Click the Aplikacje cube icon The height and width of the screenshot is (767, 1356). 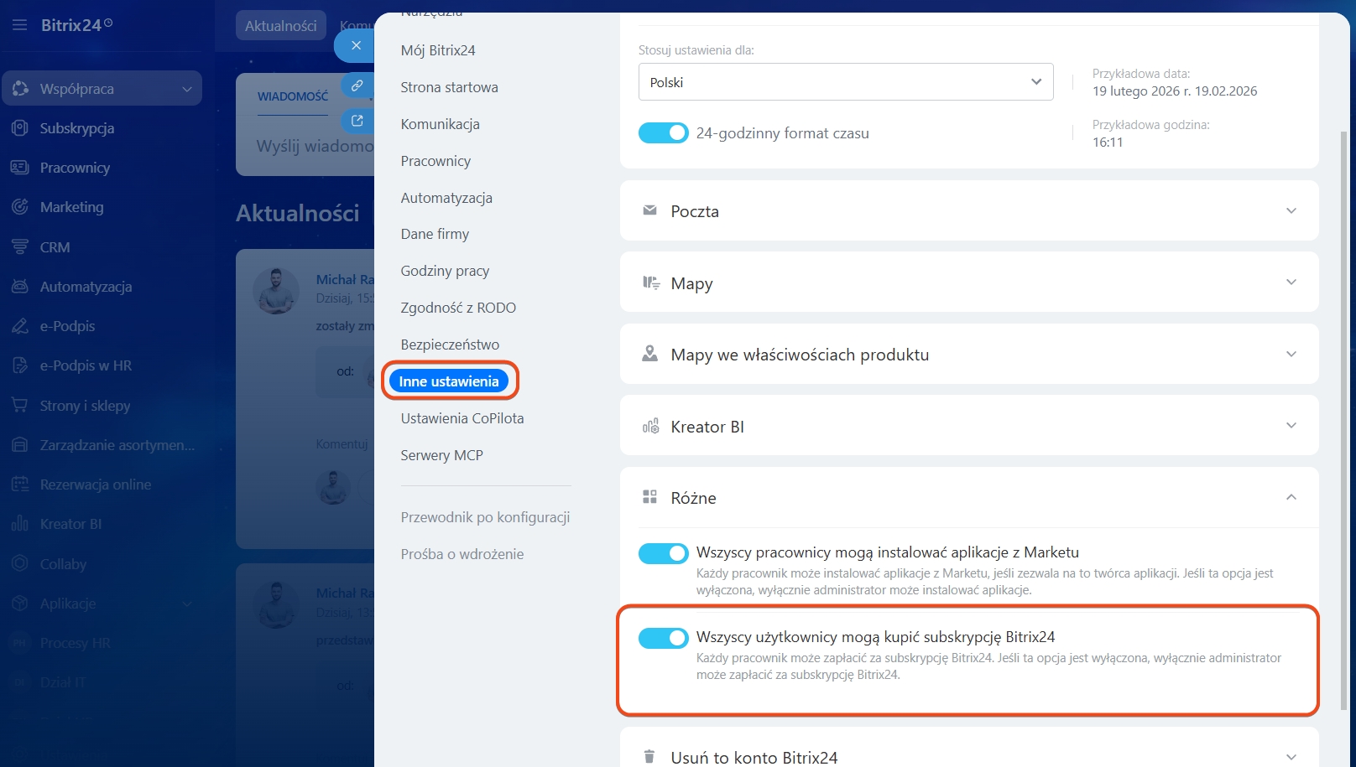(20, 604)
